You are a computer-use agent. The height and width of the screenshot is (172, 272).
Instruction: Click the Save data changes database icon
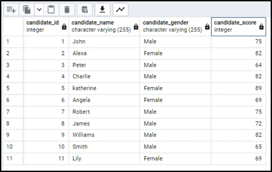pyautogui.click(x=85, y=10)
